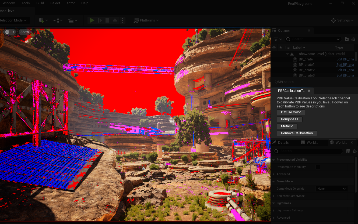This screenshot has height=224, width=358.
Task: Open the Help menu
Action: [85, 3]
